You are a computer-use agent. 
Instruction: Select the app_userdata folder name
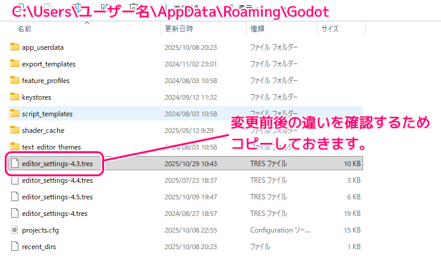tap(43, 47)
